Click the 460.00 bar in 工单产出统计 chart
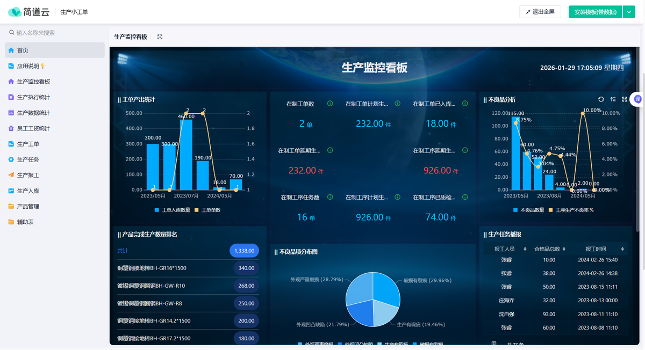The height and width of the screenshot is (350, 645). click(x=186, y=155)
